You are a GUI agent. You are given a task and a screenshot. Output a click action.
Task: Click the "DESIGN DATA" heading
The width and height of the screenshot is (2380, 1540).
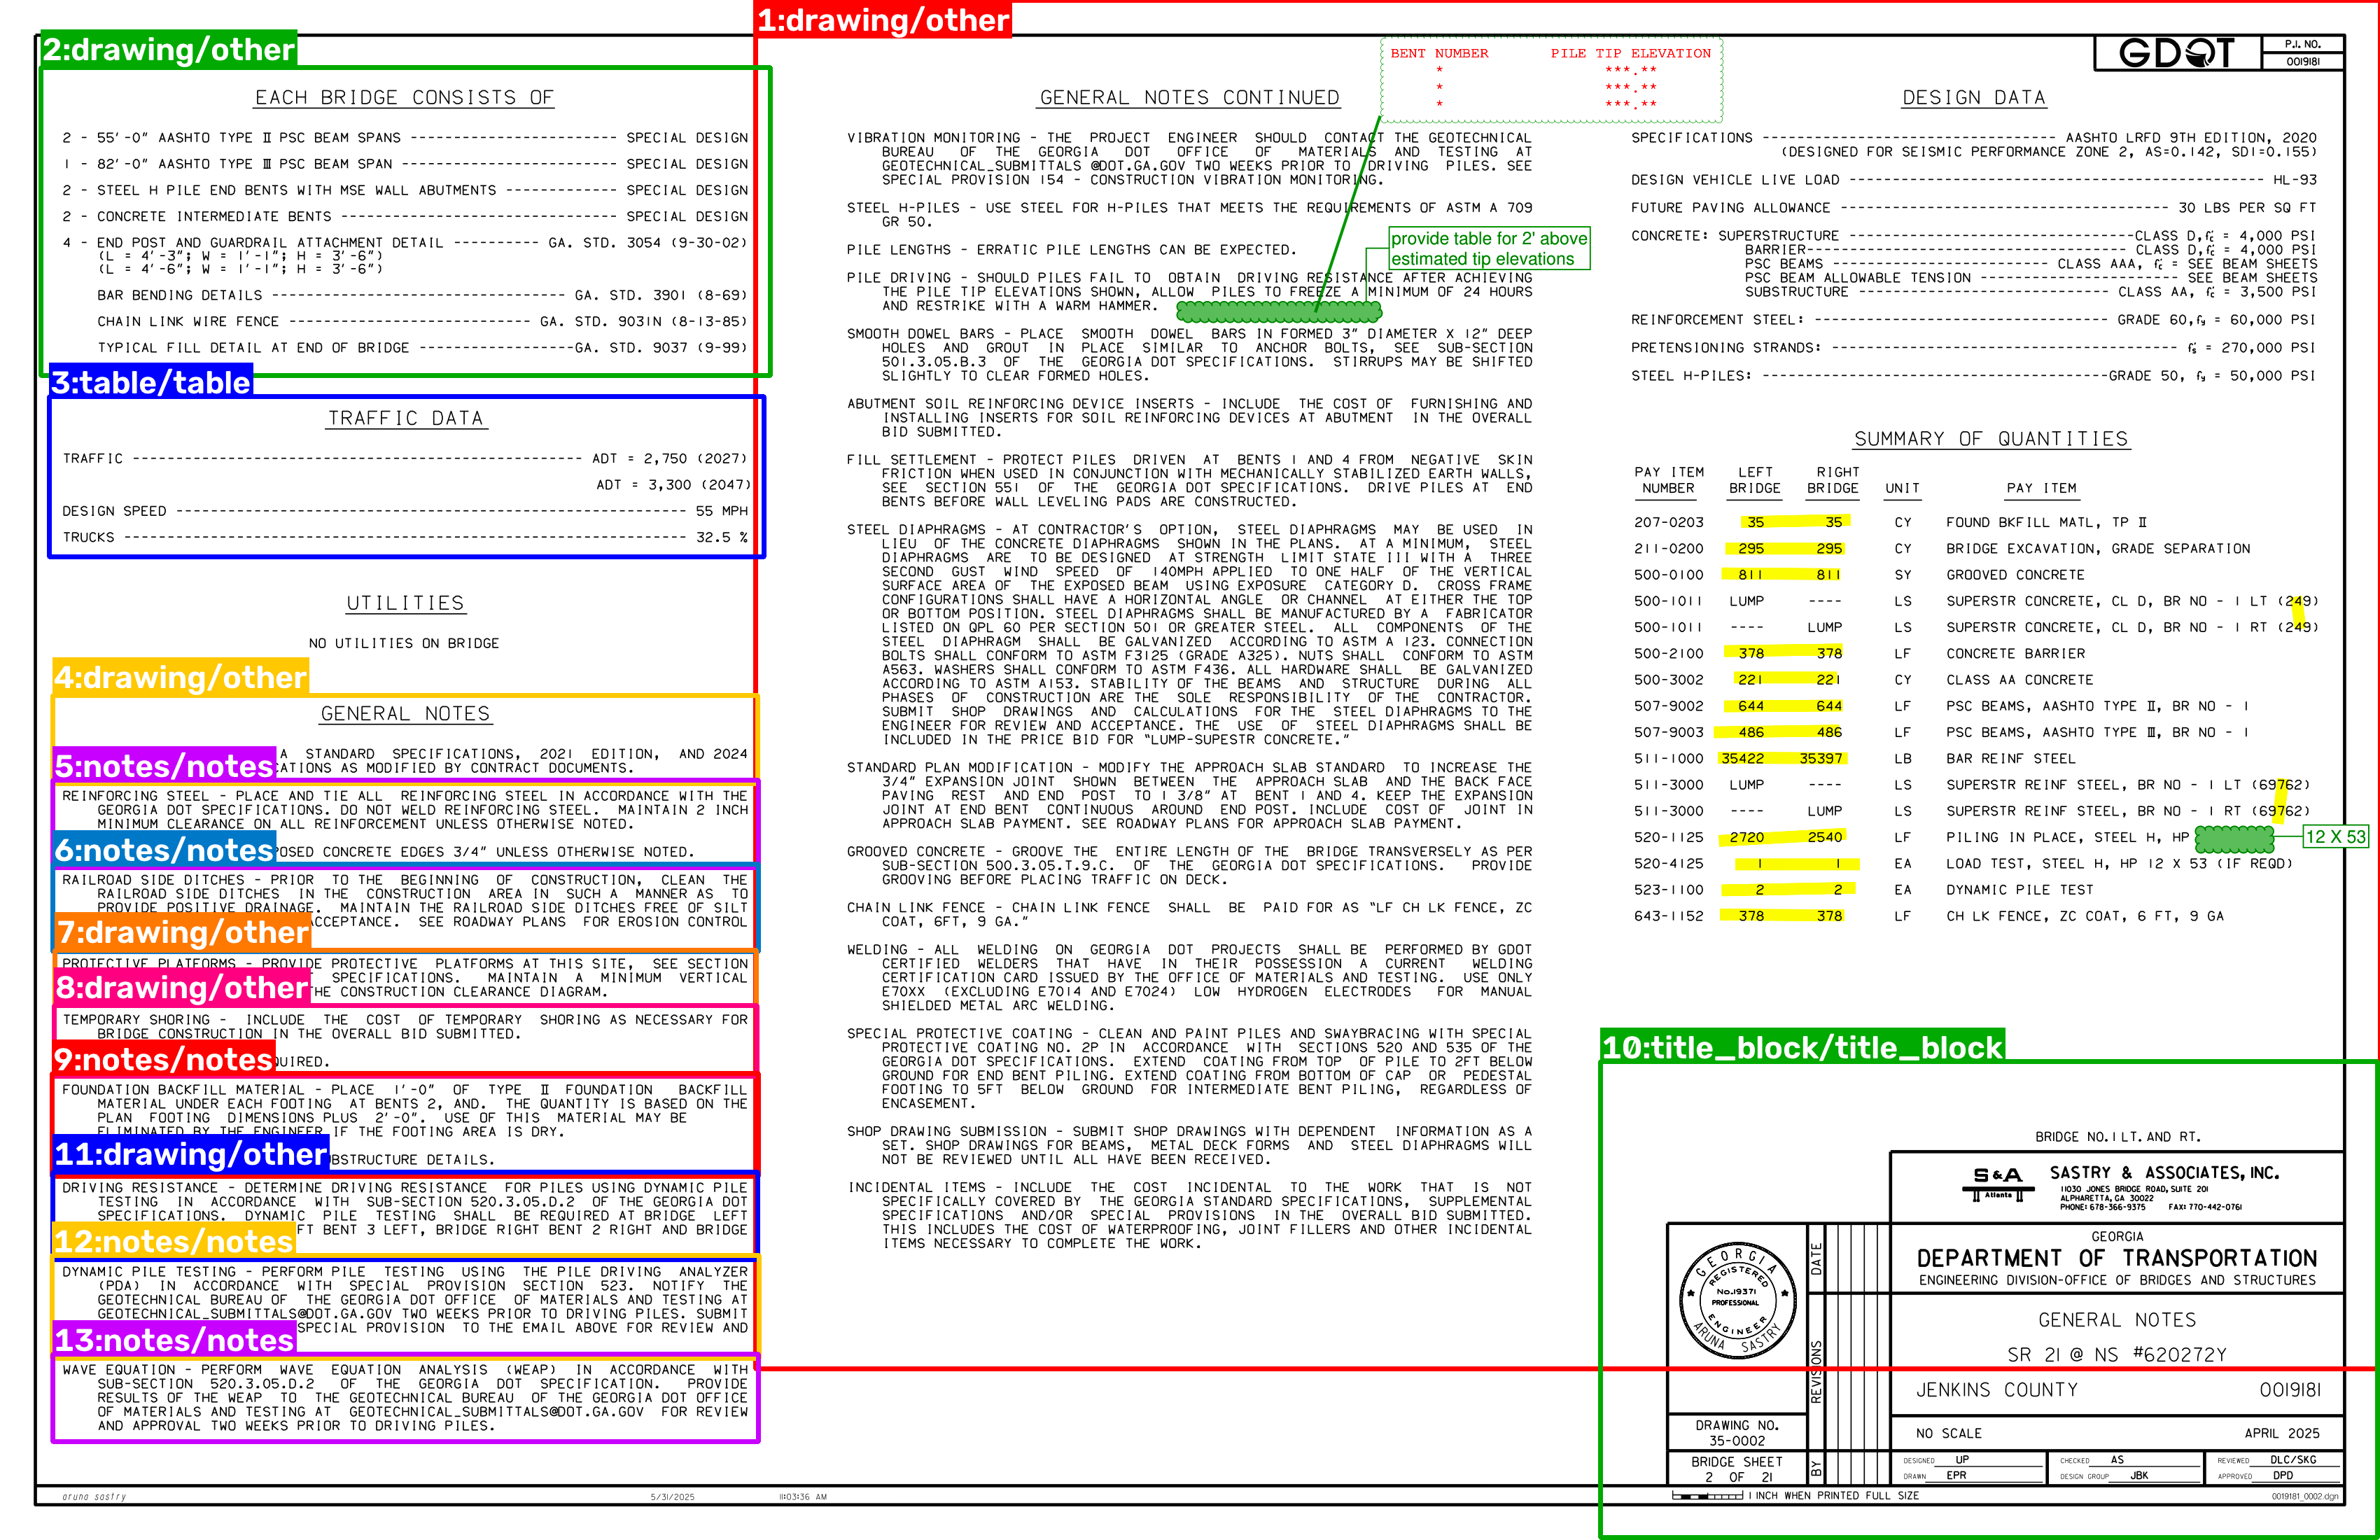1973,98
